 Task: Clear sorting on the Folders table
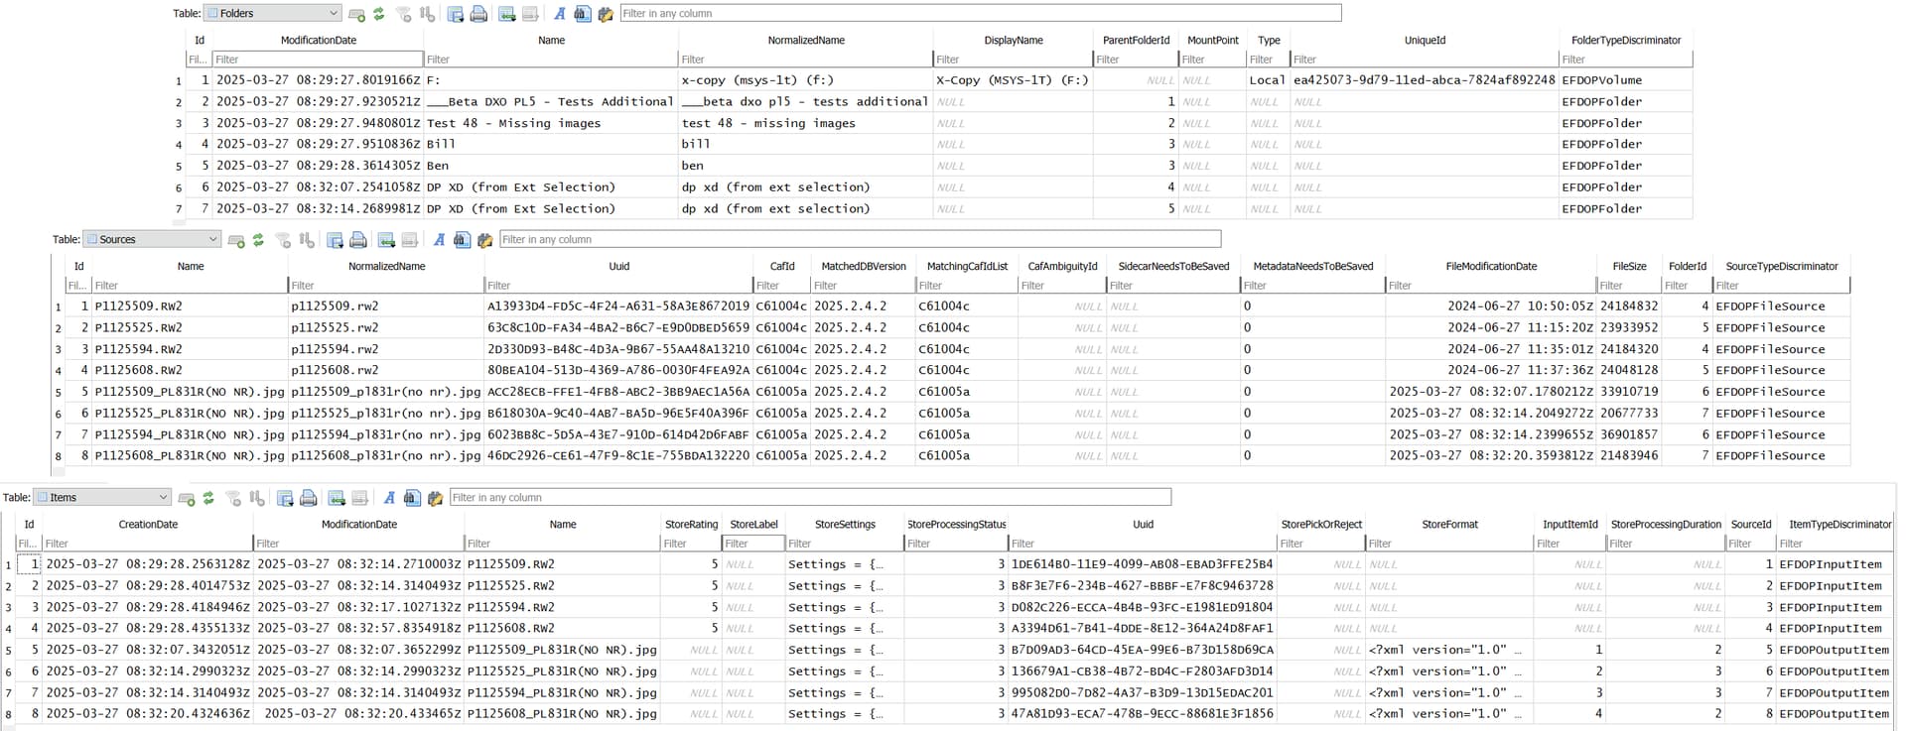[427, 14]
